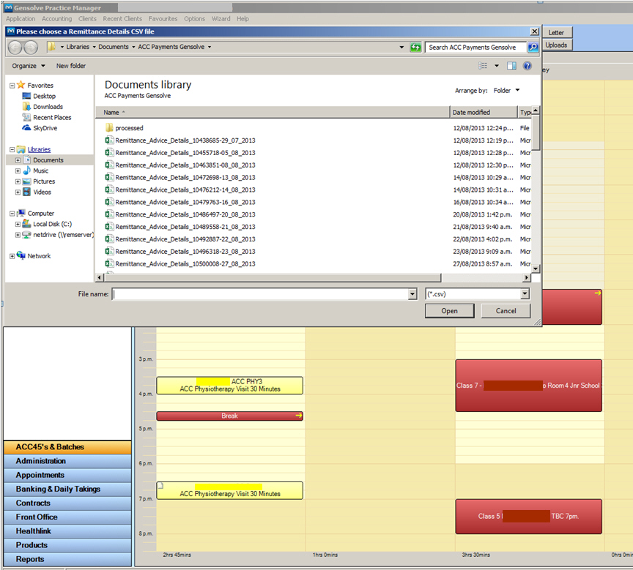Open the file type (*.csv) dropdown
Screen dimensions: 633x570
[x=525, y=294]
